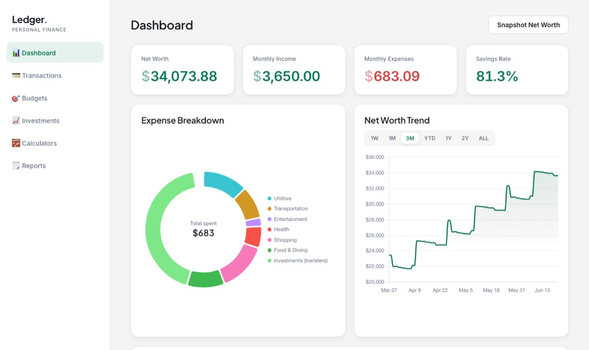Show ALL net worth history
589x350 pixels.
484,138
